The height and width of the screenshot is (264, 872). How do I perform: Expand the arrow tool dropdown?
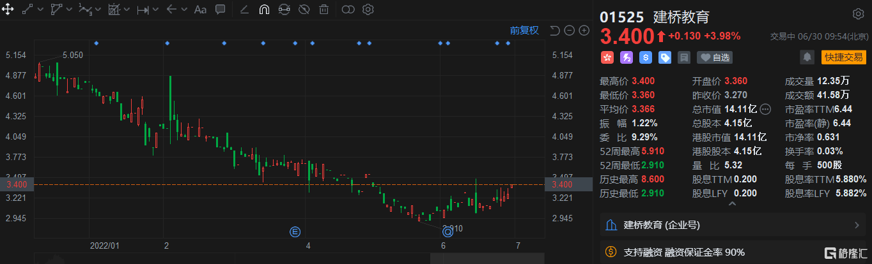184,10
